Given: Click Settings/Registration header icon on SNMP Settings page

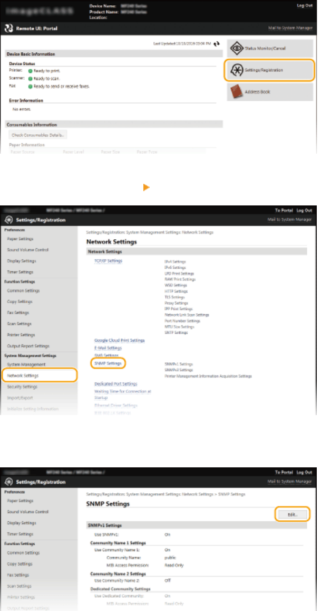Looking at the screenshot, I should tap(8, 482).
